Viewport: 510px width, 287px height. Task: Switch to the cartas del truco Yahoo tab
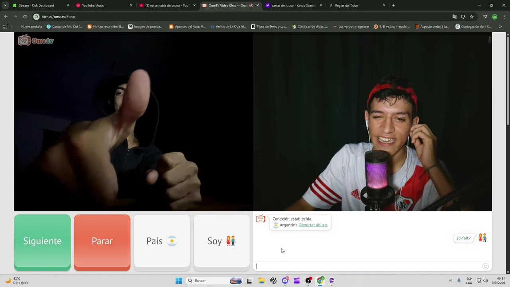[293, 6]
